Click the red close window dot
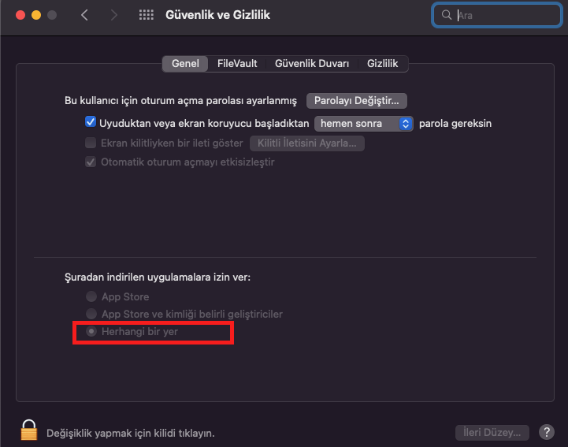The height and width of the screenshot is (447, 568). [20, 15]
